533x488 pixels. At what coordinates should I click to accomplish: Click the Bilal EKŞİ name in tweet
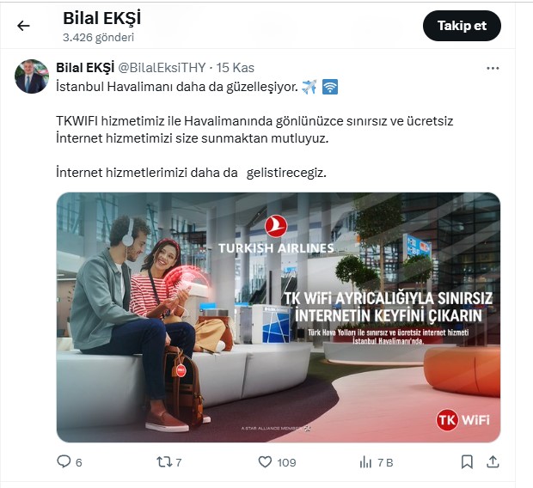click(x=85, y=67)
